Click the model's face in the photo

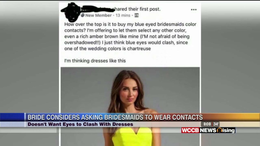129,92
